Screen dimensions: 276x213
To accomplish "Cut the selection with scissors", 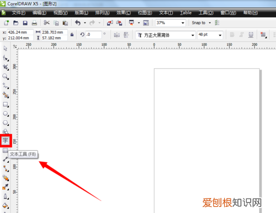I will click(x=47, y=23).
